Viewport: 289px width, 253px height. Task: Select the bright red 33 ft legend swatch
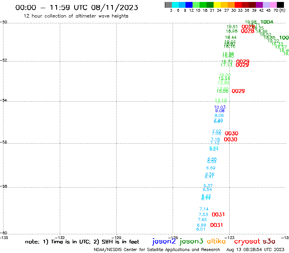[x=238, y=5]
